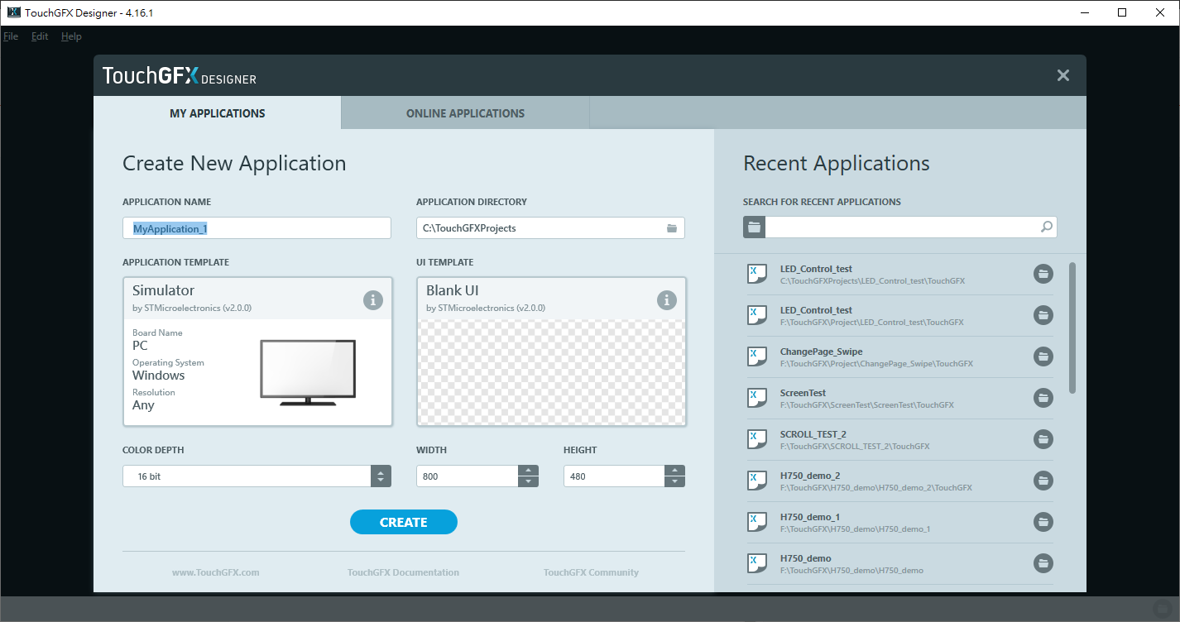The height and width of the screenshot is (622, 1180).
Task: Open folder for C:\TouchGFXProjects LED_Control_test entry
Action: point(1043,274)
